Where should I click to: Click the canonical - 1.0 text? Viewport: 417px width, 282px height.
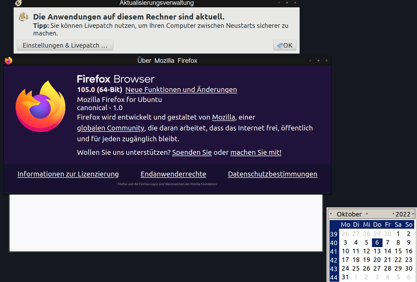(x=100, y=108)
